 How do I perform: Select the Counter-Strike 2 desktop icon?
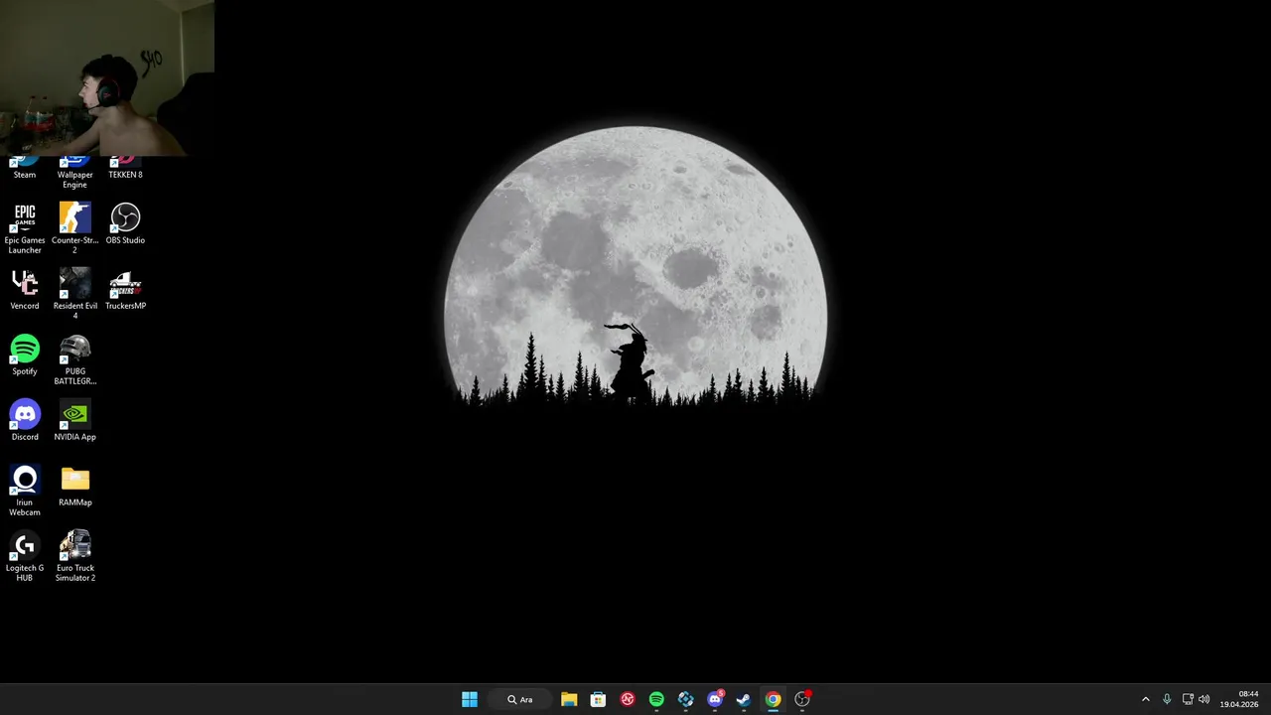(x=74, y=228)
